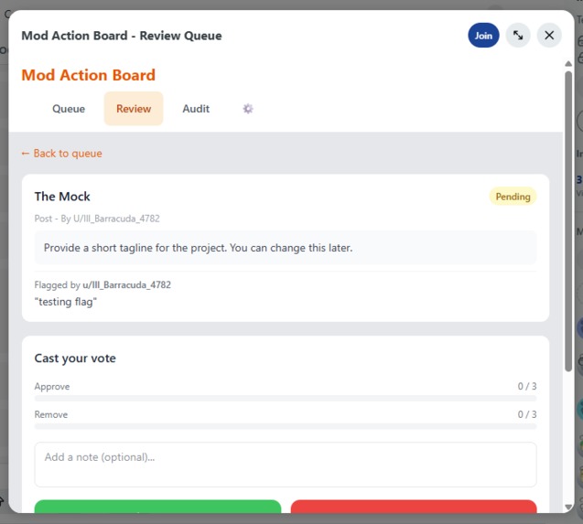Open the Audit tab
This screenshot has width=583, height=524.
[196, 109]
